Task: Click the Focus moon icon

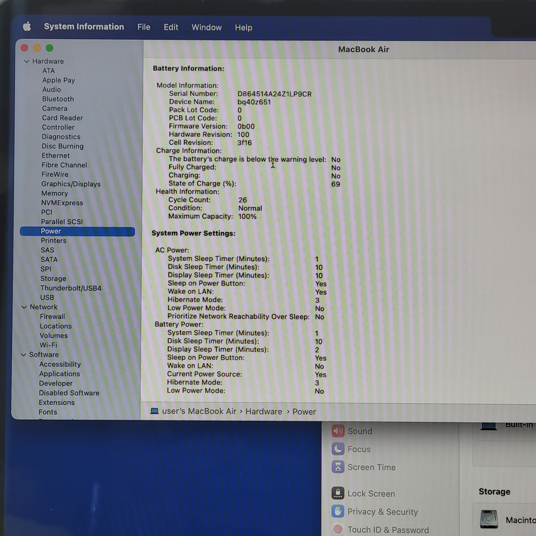Action: click(338, 449)
